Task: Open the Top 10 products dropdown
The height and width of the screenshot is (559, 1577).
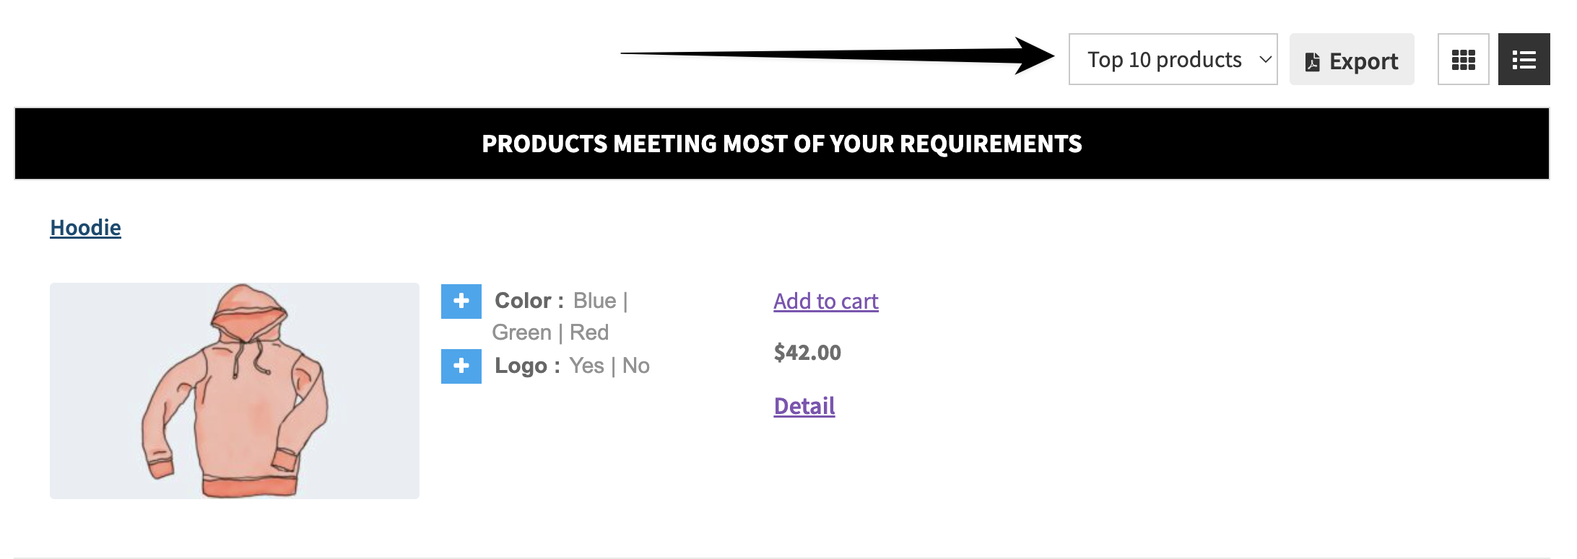Action: tap(1173, 59)
